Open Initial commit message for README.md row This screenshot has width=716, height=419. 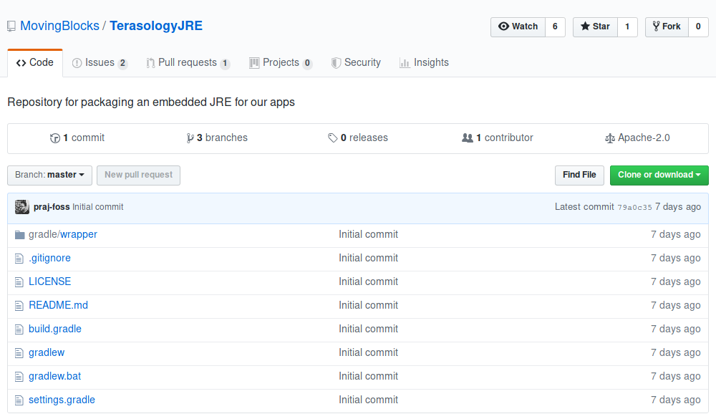pos(369,305)
